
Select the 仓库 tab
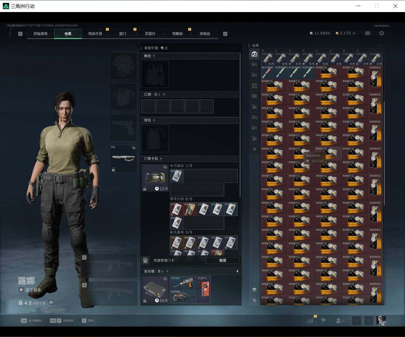coord(68,34)
